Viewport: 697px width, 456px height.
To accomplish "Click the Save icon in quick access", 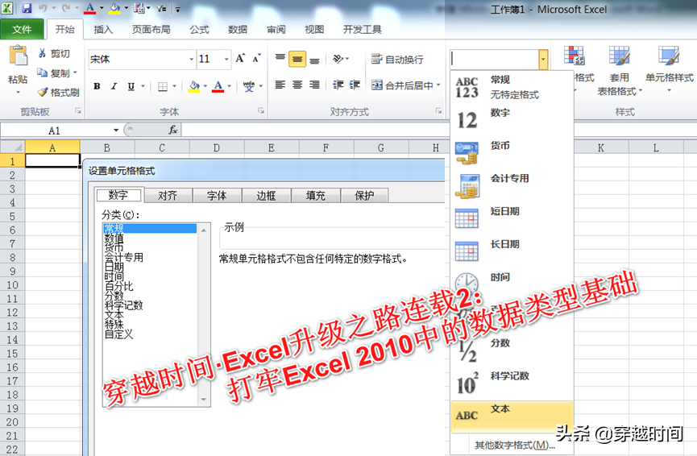I will pyautogui.click(x=27, y=8).
